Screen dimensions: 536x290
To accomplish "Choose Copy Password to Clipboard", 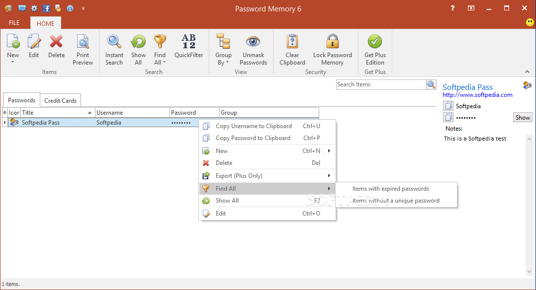I will (x=268, y=138).
